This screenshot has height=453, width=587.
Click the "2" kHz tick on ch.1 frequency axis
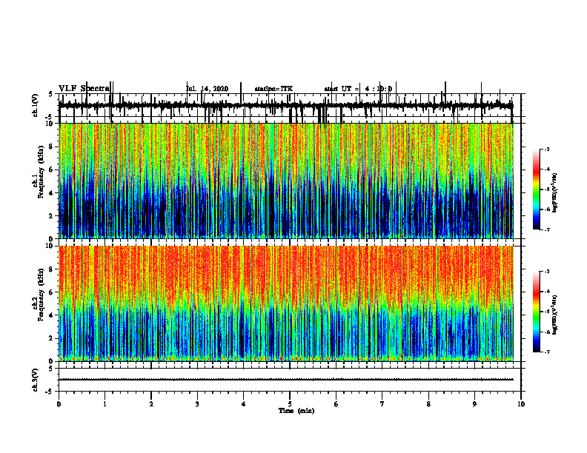pyautogui.click(x=51, y=215)
